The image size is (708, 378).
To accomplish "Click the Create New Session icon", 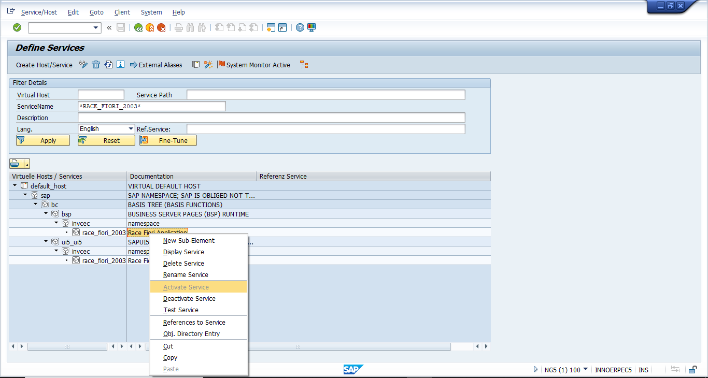I will [271, 28].
